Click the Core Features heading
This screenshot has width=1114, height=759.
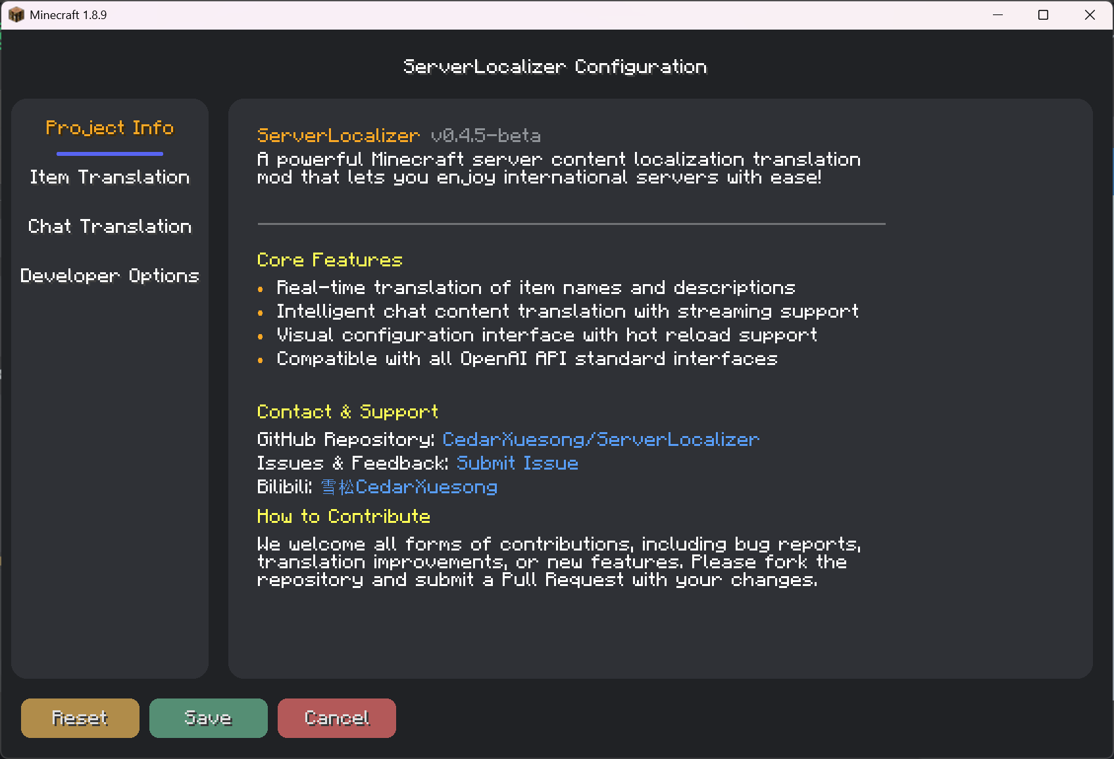coord(330,260)
